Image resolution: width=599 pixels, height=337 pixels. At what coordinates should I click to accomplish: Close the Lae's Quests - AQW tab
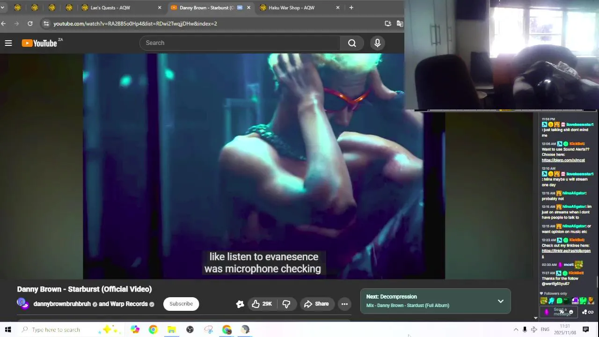pyautogui.click(x=160, y=7)
